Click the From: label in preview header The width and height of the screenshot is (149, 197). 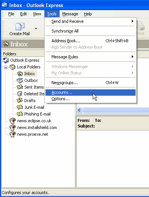83,120
